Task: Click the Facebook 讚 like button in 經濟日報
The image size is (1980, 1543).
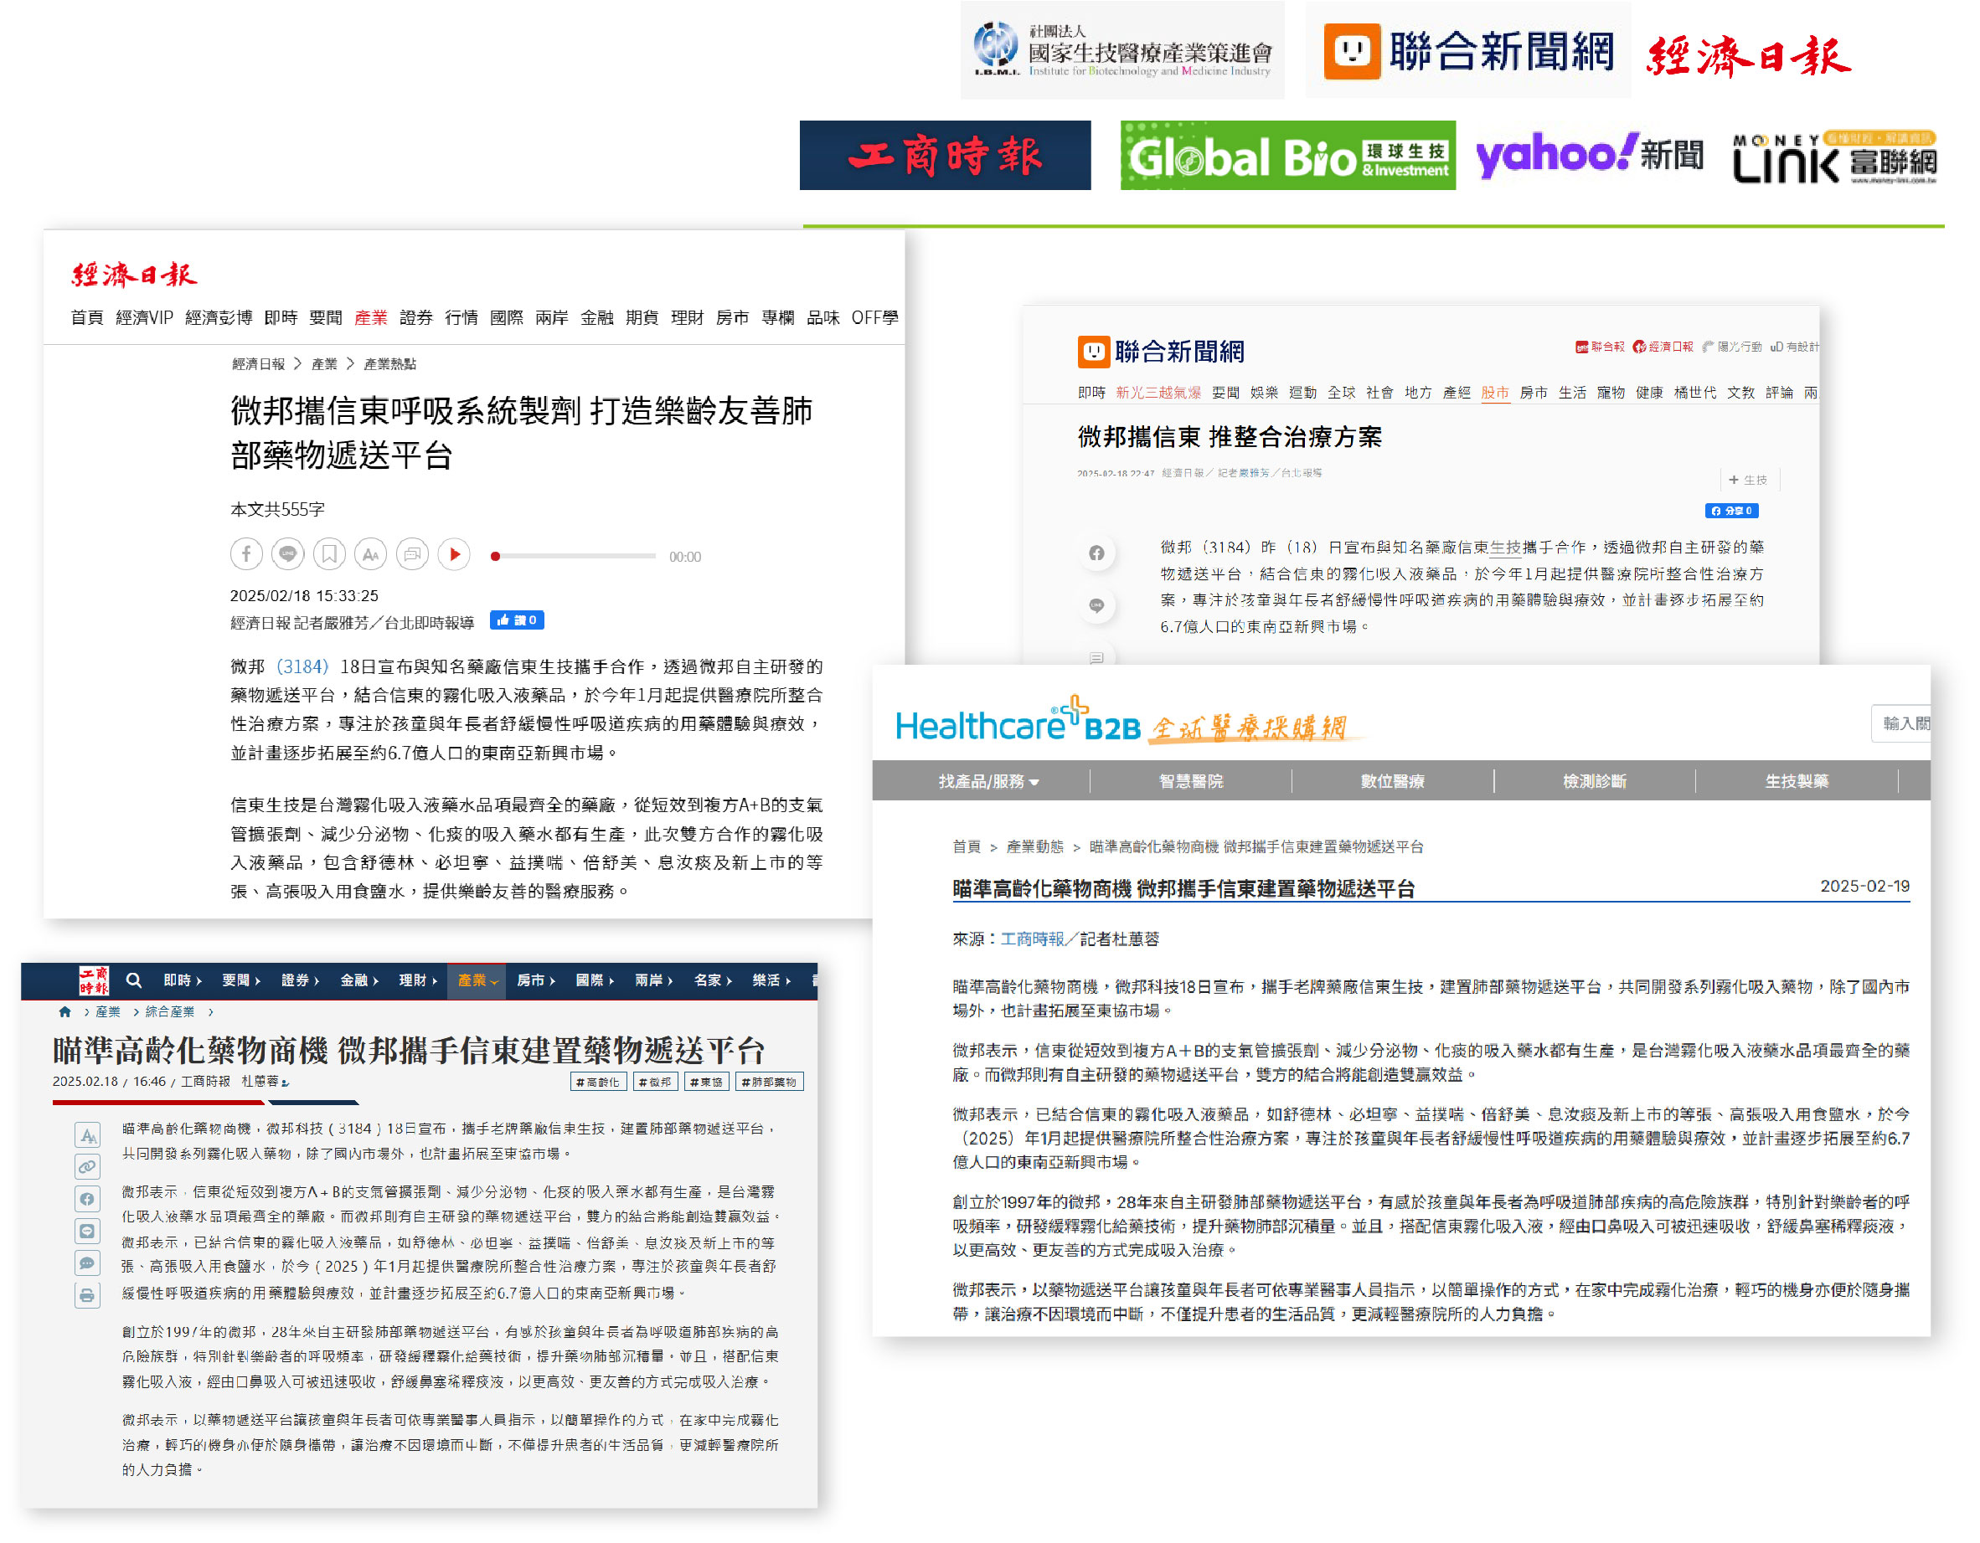Action: pos(517,620)
